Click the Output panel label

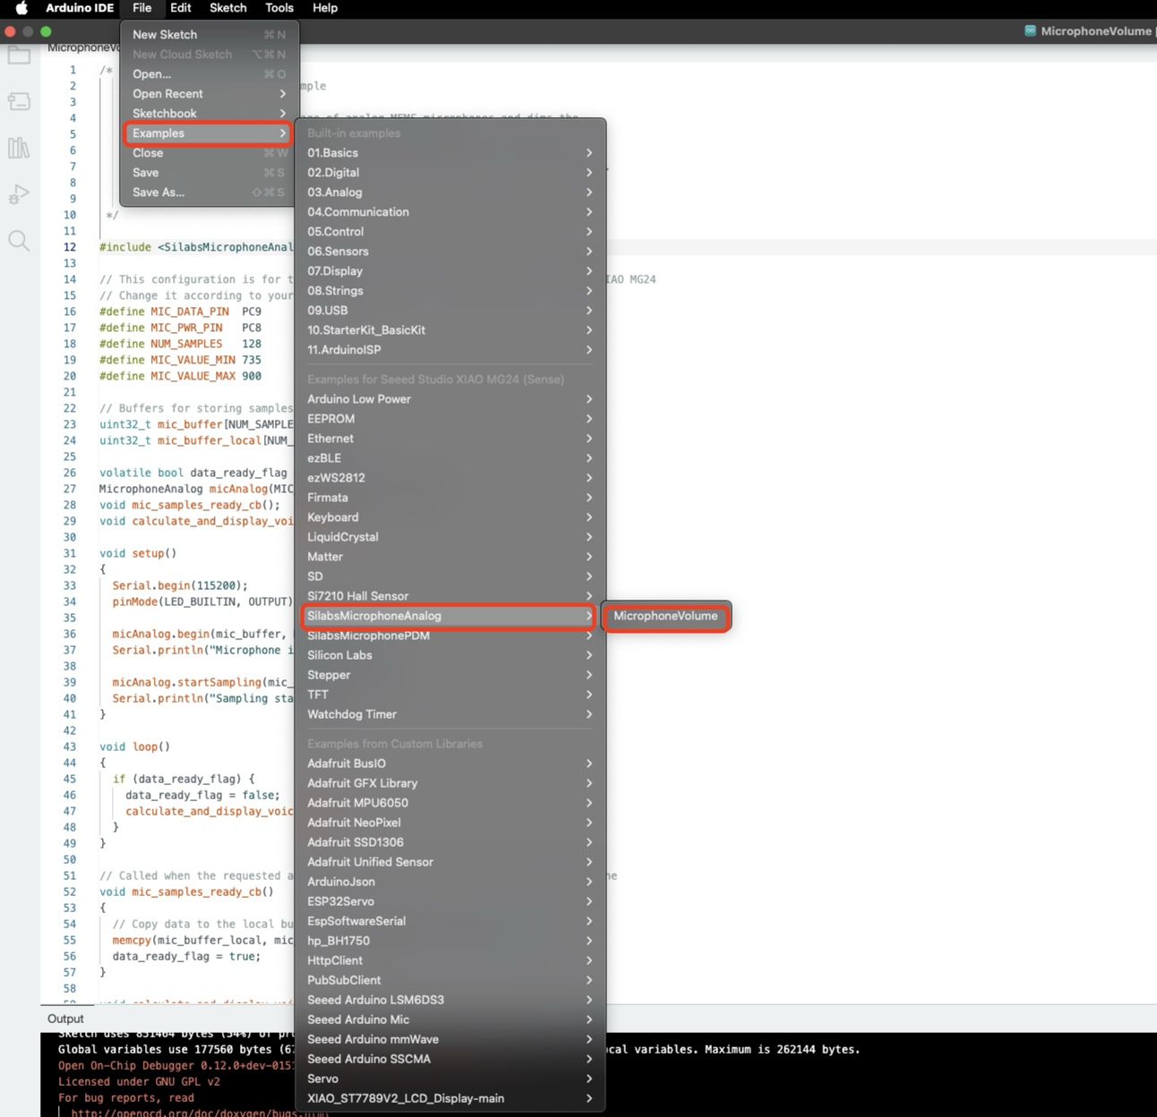click(x=65, y=1019)
